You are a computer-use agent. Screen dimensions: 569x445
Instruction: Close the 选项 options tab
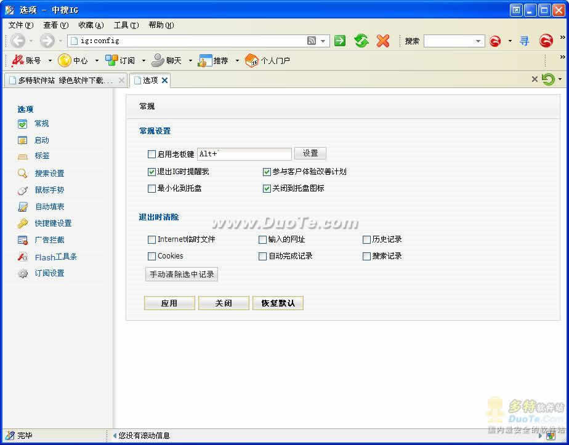[165, 80]
